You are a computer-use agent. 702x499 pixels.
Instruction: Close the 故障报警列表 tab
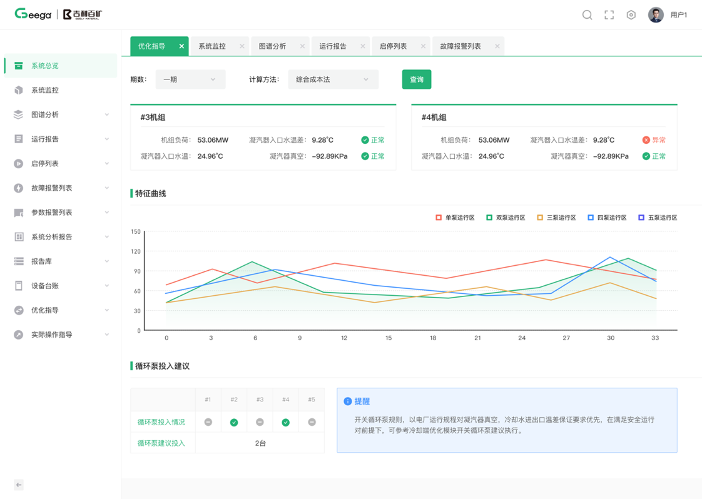pos(497,46)
